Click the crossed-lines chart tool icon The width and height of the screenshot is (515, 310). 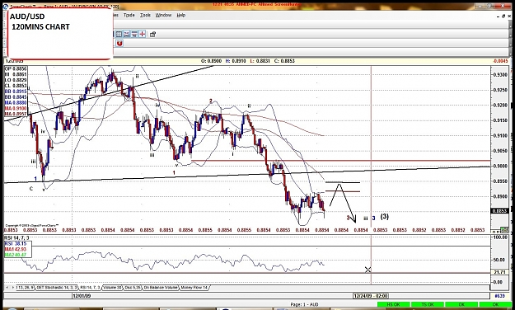click(126, 34)
